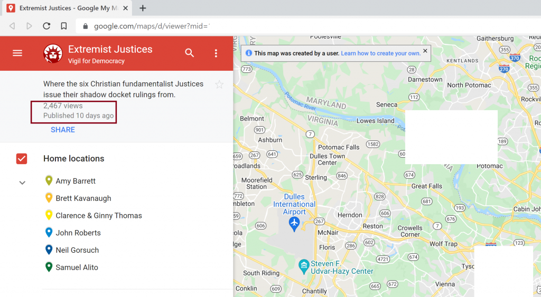
Task: Open search in the map panel
Action: (190, 53)
